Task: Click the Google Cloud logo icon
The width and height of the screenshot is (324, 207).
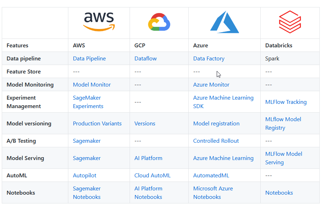Action: [159, 23]
